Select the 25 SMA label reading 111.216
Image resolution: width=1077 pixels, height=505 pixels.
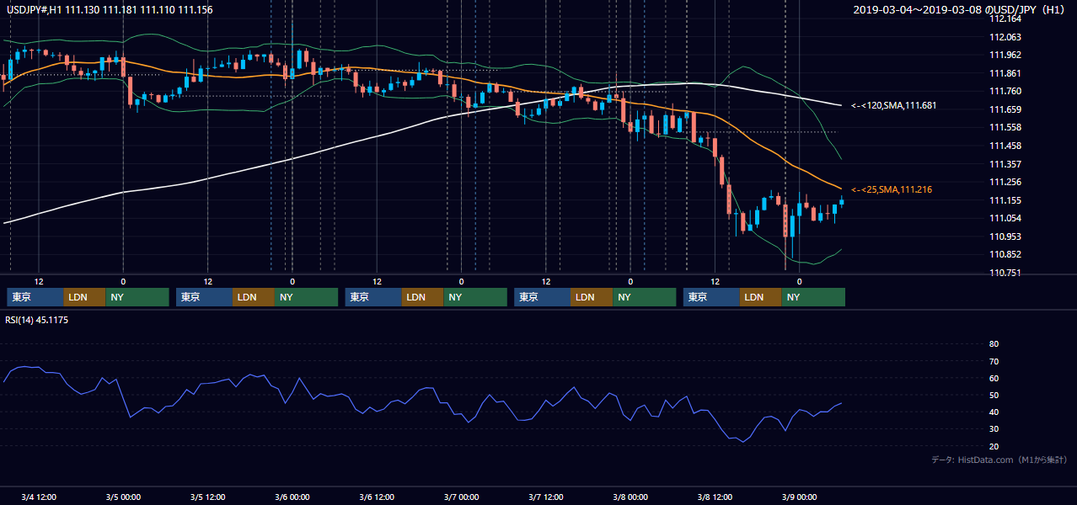tap(892, 189)
